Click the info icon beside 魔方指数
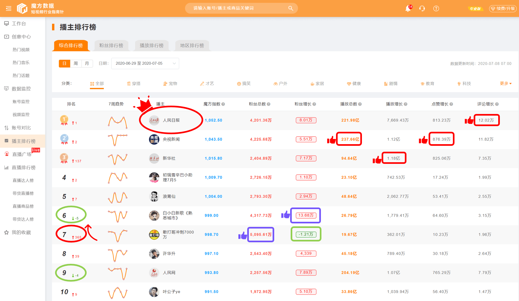 (x=223, y=104)
